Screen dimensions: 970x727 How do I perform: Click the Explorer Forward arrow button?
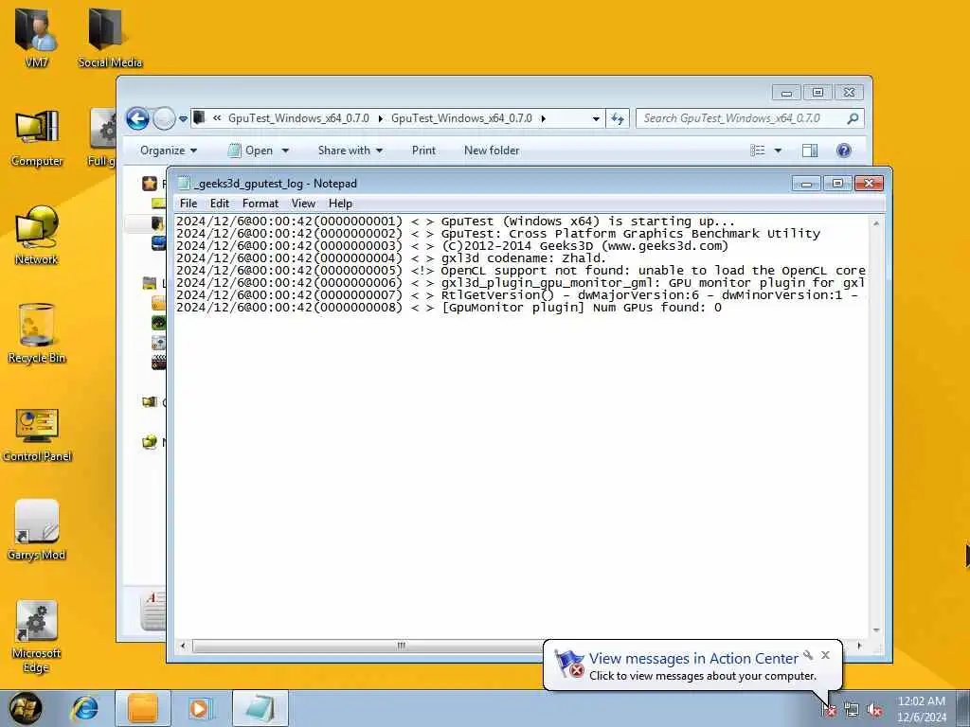[164, 118]
